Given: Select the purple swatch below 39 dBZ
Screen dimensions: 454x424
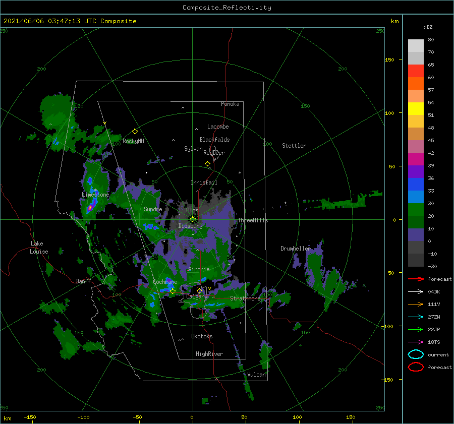Looking at the screenshot, I should (416, 171).
